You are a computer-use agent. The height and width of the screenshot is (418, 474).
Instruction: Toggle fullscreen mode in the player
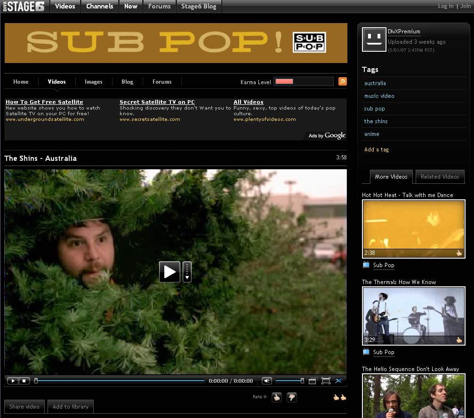click(325, 381)
